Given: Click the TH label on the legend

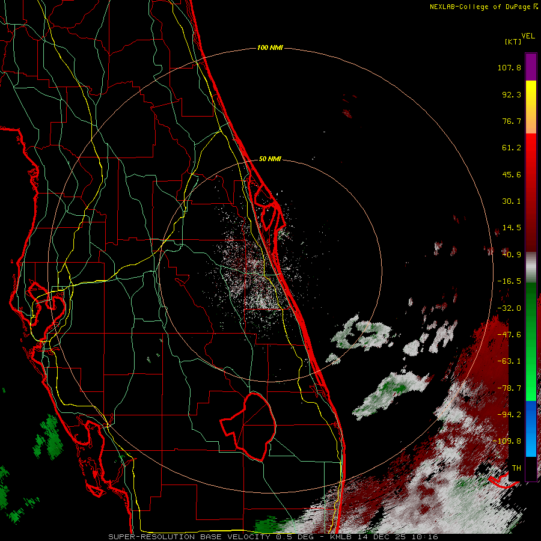Looking at the screenshot, I should click(x=516, y=468).
